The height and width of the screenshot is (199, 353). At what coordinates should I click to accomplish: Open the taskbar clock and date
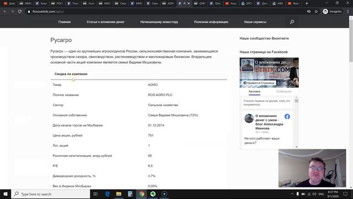(x=333, y=194)
